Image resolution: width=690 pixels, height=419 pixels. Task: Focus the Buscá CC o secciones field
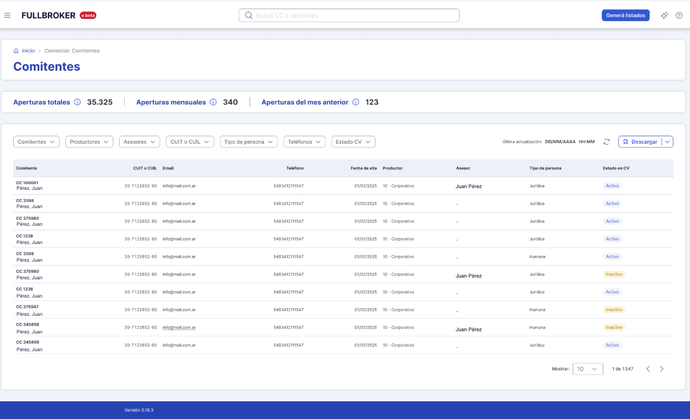(x=349, y=15)
